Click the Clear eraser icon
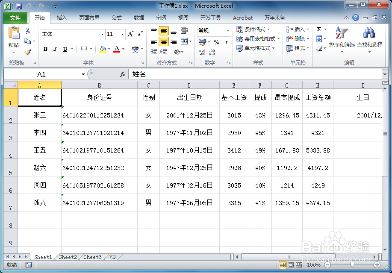The image size is (392, 273). [319, 48]
